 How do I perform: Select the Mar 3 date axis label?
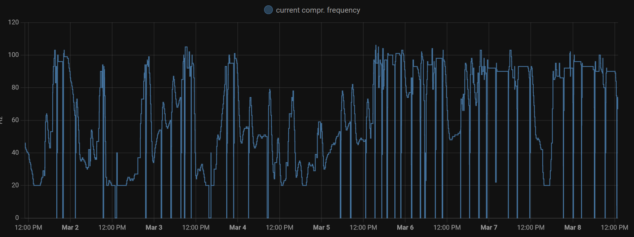[154, 227]
